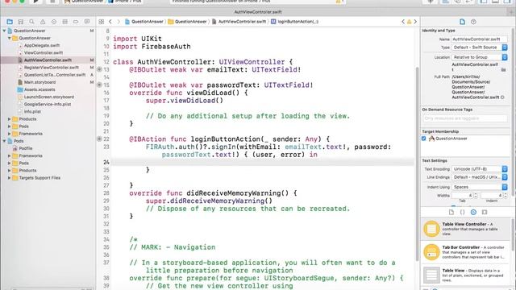Expand the Products folder under QuestionAnswer
516x290 pixels.
point(9,119)
